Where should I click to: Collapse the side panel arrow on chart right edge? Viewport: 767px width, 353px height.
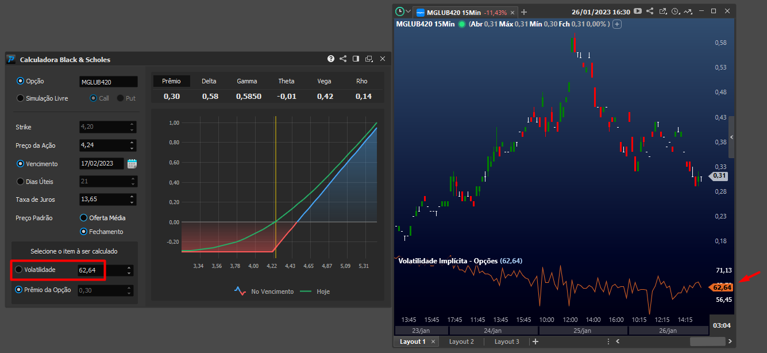(732, 137)
